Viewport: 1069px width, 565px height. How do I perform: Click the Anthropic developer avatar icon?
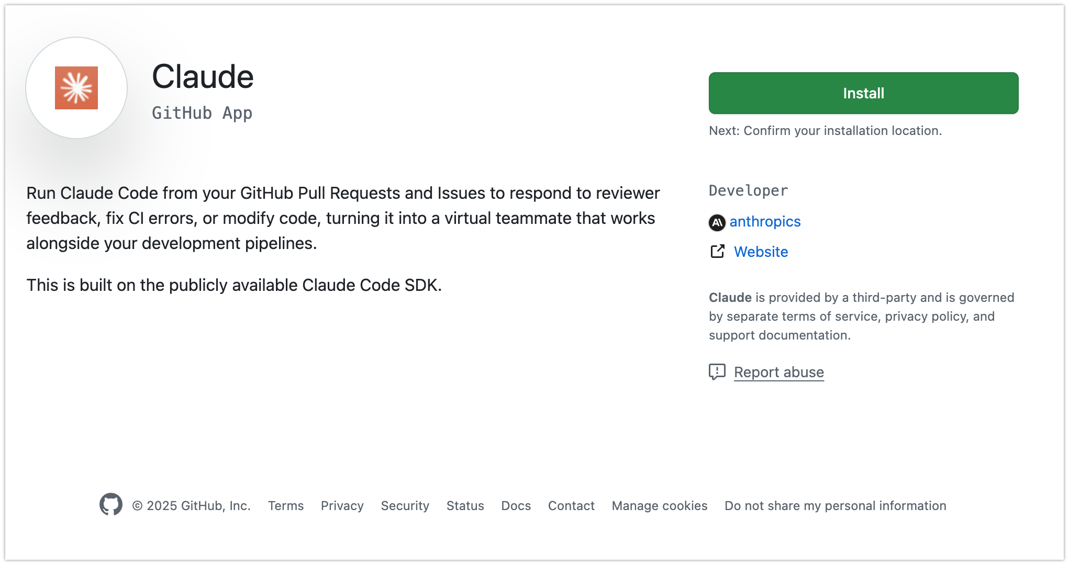717,222
